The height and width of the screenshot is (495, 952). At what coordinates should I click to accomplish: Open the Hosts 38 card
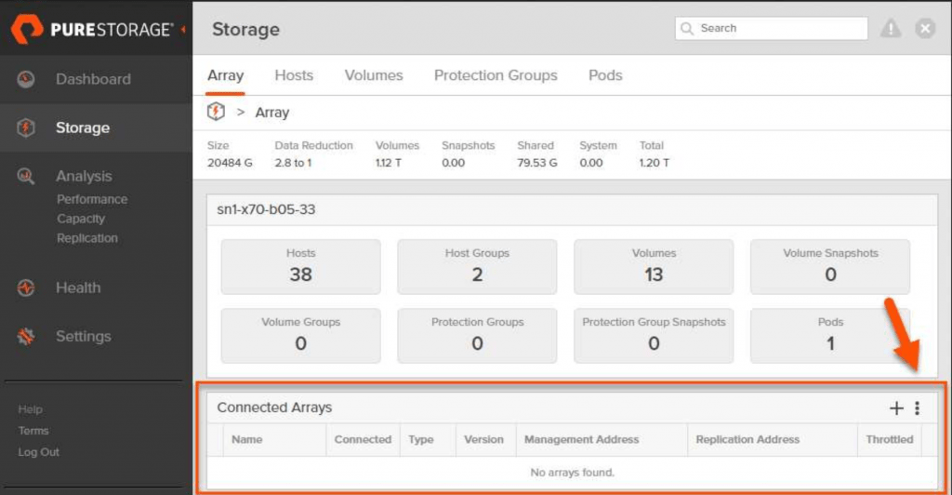pos(300,267)
